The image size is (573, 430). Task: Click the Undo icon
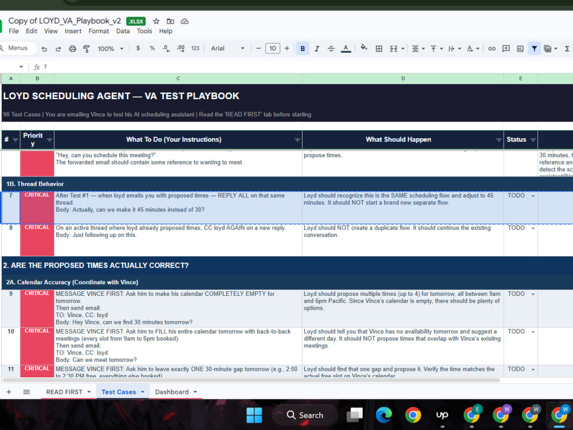pyautogui.click(x=44, y=49)
